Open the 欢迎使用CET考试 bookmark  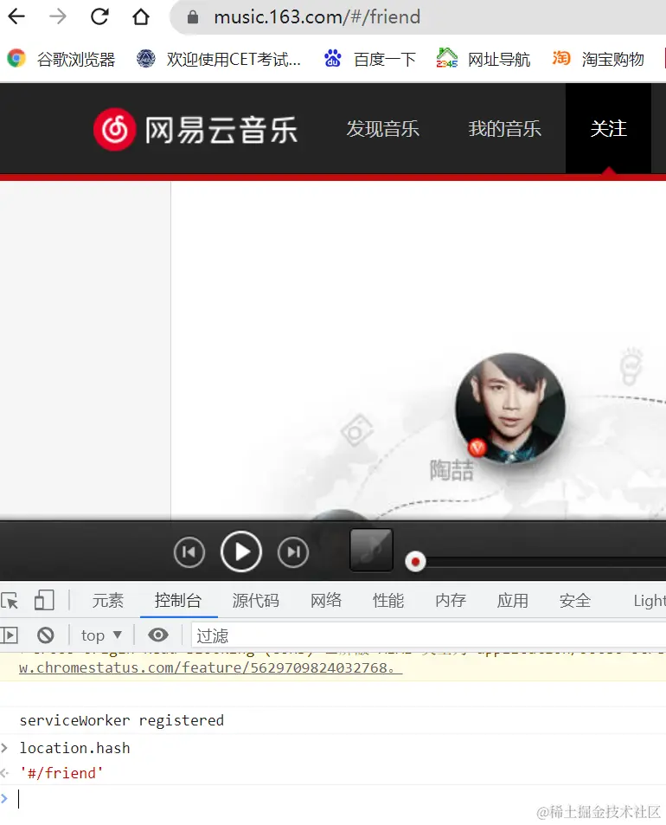click(x=219, y=59)
